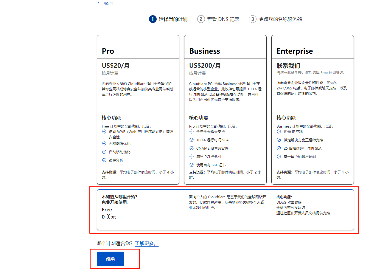Click the checkmark next to 指定解决方案工程师支持
This screenshot has width=384, height=271.
[x=279, y=140]
